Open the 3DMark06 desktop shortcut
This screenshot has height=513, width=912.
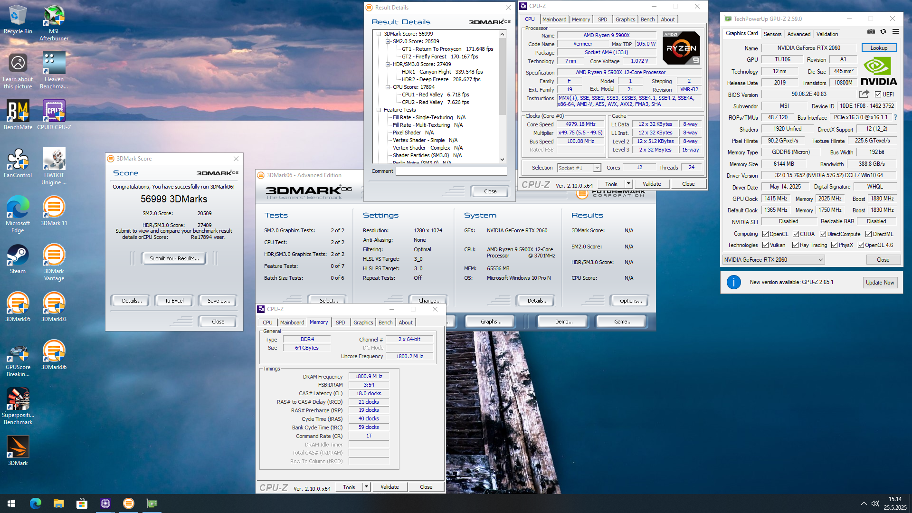(54, 355)
